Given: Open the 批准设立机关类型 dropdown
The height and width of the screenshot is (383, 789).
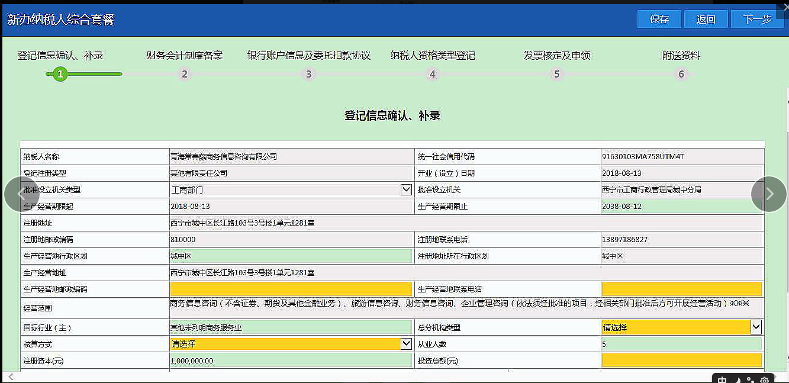Looking at the screenshot, I should click(x=406, y=189).
